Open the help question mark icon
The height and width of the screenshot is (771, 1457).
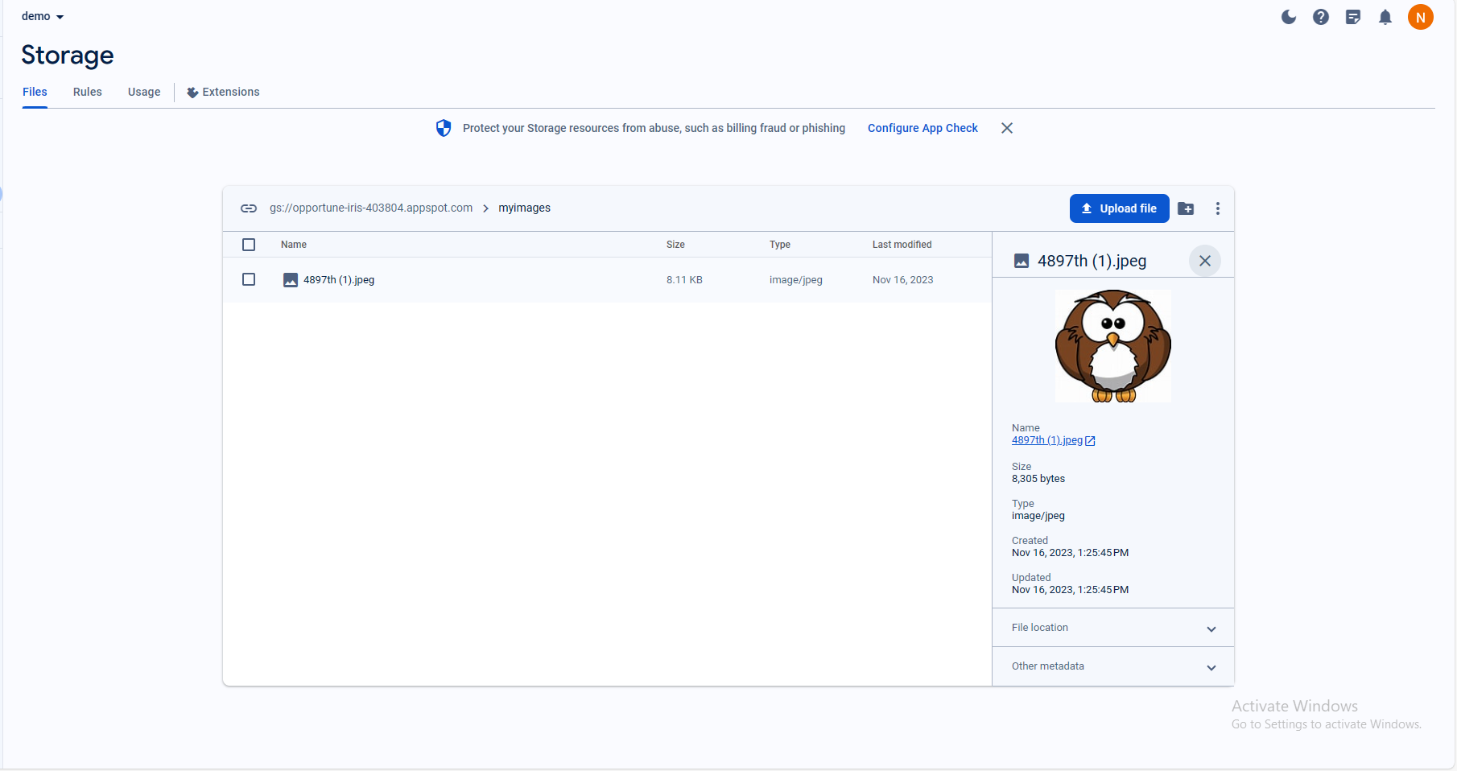click(x=1321, y=17)
